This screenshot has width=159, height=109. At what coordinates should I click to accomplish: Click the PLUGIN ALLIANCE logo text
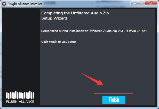pyautogui.click(x=20, y=102)
